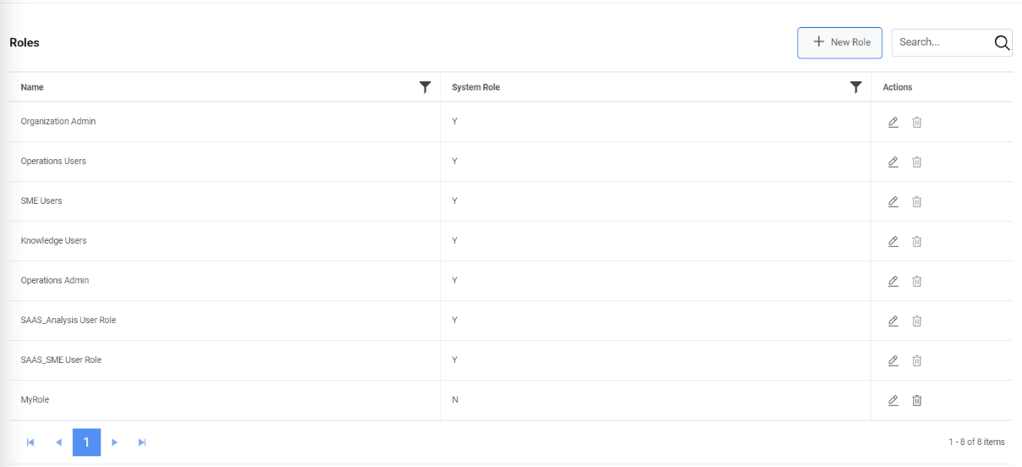Edit the SAAS_Analysis User Role
The image size is (1022, 467).
pyautogui.click(x=893, y=321)
